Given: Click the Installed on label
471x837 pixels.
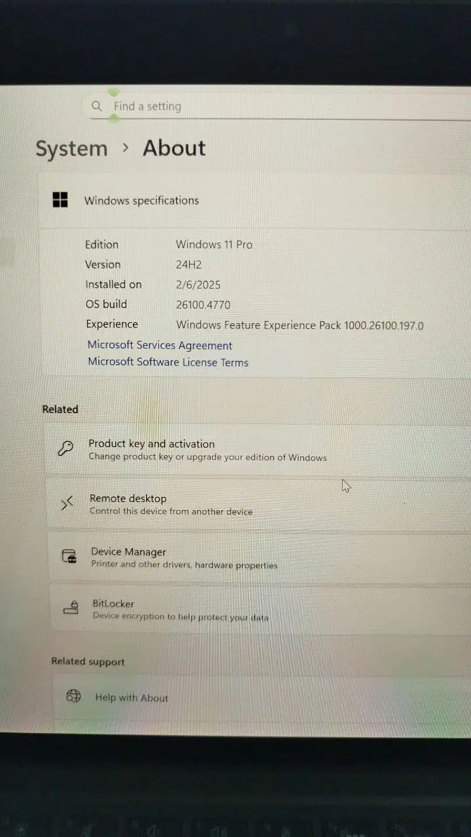Looking at the screenshot, I should pos(113,284).
